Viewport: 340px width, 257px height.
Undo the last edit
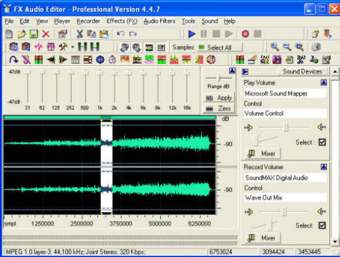[x=121, y=34]
